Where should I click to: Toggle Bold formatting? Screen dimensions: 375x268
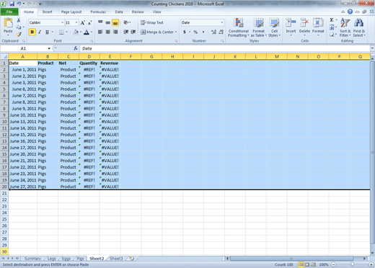(x=32, y=32)
